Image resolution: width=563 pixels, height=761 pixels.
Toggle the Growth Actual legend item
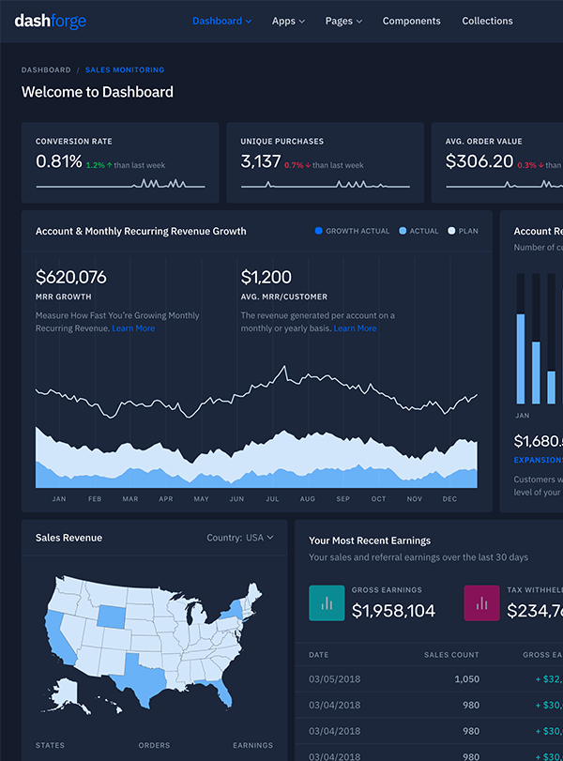(352, 231)
